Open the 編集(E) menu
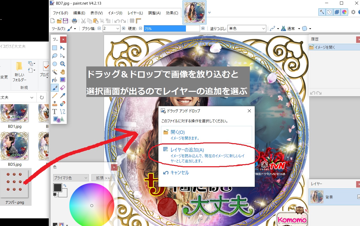The width and height of the screenshot is (360, 226). 79,13
